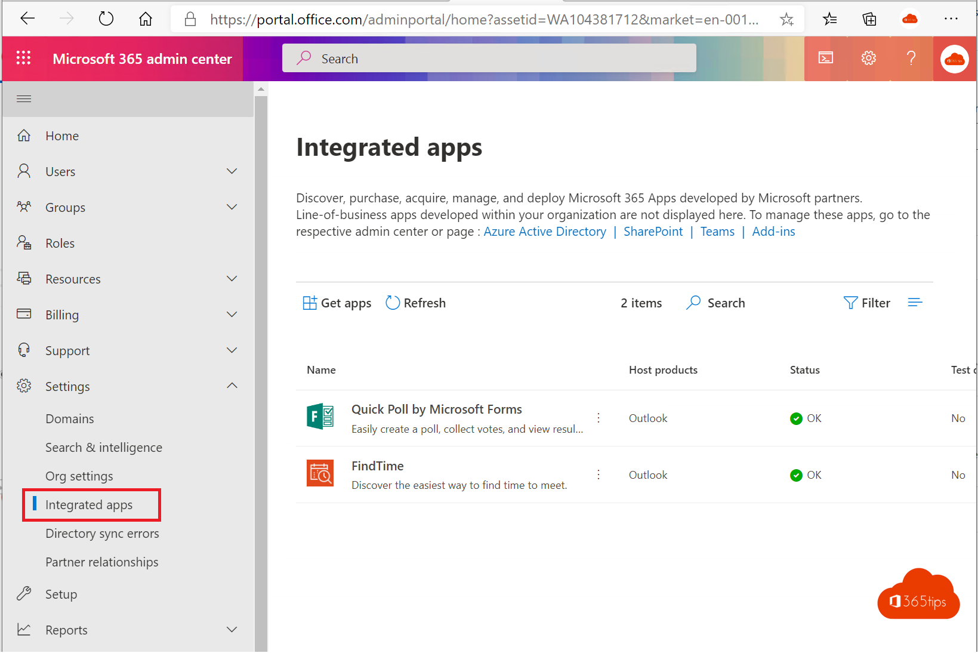This screenshot has width=978, height=653.
Task: Click the top Search input field
Action: [489, 58]
